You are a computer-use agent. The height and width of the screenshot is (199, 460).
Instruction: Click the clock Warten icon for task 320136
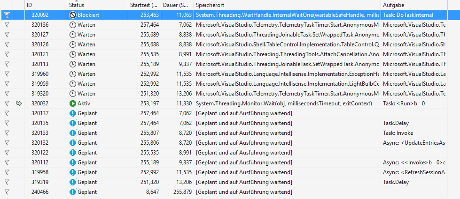pyautogui.click(x=72, y=25)
